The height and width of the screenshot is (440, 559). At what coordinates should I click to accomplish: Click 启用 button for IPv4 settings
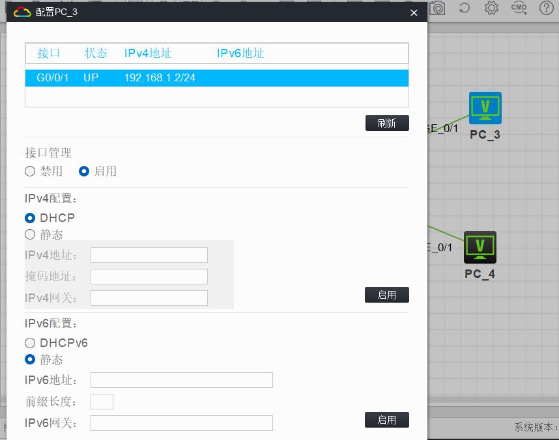click(x=386, y=295)
